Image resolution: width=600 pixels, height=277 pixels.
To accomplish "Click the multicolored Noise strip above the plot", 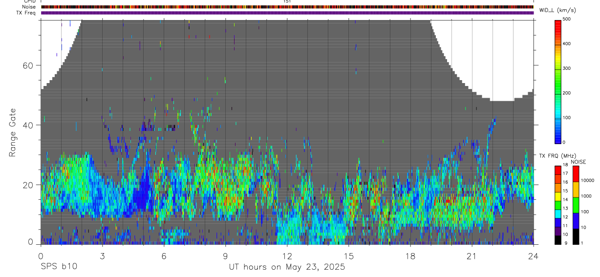I will (287, 7).
